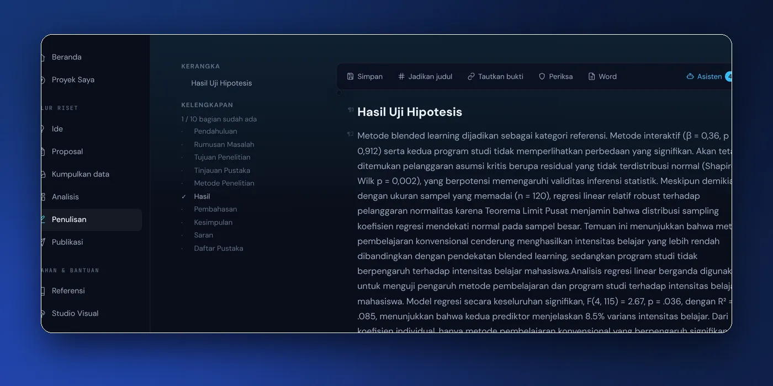Click the Simpan save icon
Image resolution: width=773 pixels, height=386 pixels.
(x=350, y=77)
